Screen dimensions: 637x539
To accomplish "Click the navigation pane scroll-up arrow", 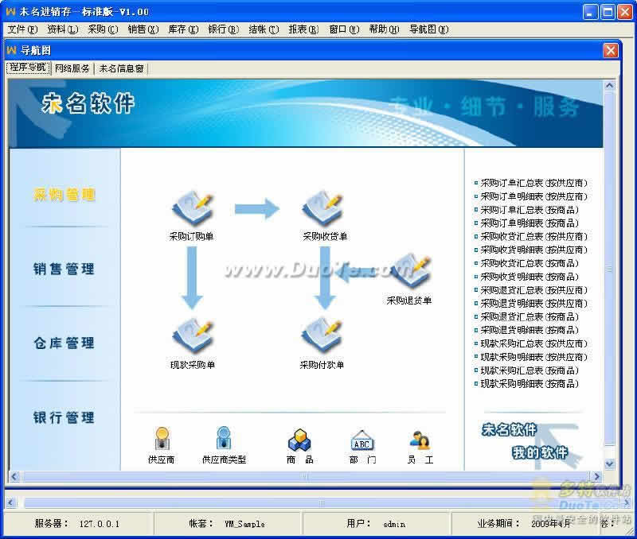I will coord(609,86).
